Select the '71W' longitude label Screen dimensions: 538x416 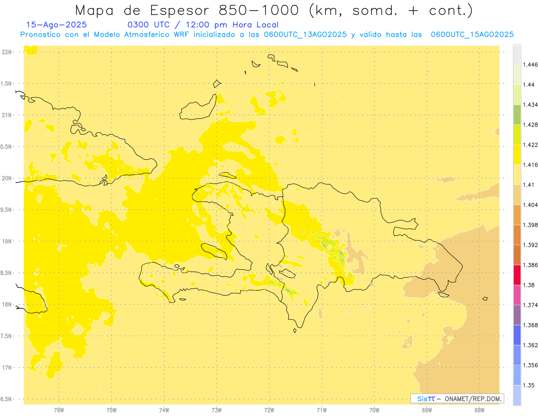click(x=321, y=410)
